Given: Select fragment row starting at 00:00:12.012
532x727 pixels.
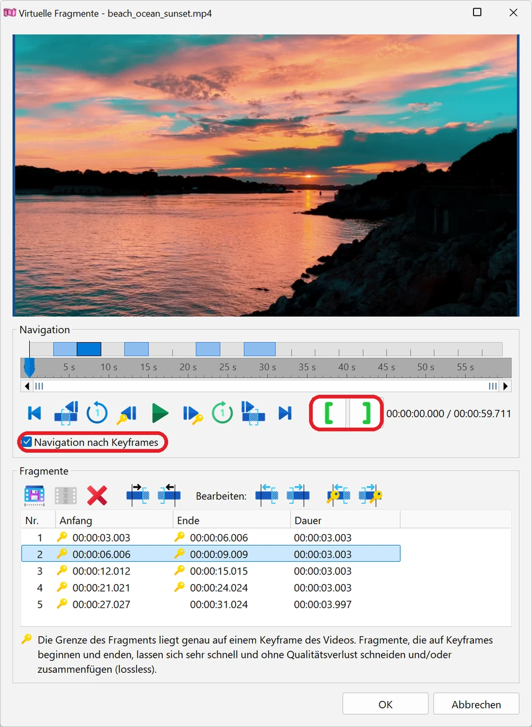Looking at the screenshot, I should 211,571.
